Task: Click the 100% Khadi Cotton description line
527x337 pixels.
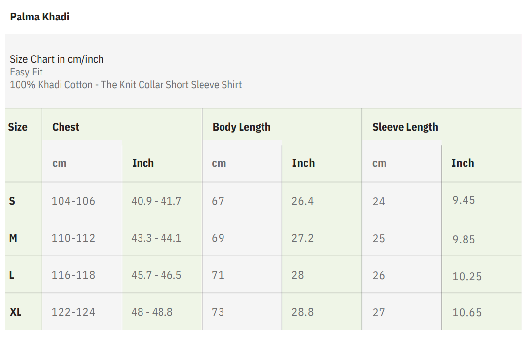Action: tap(125, 85)
